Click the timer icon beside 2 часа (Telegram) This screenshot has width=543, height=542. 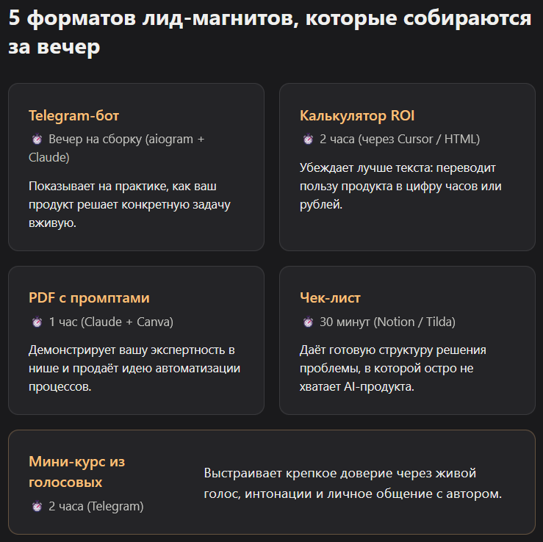click(37, 507)
